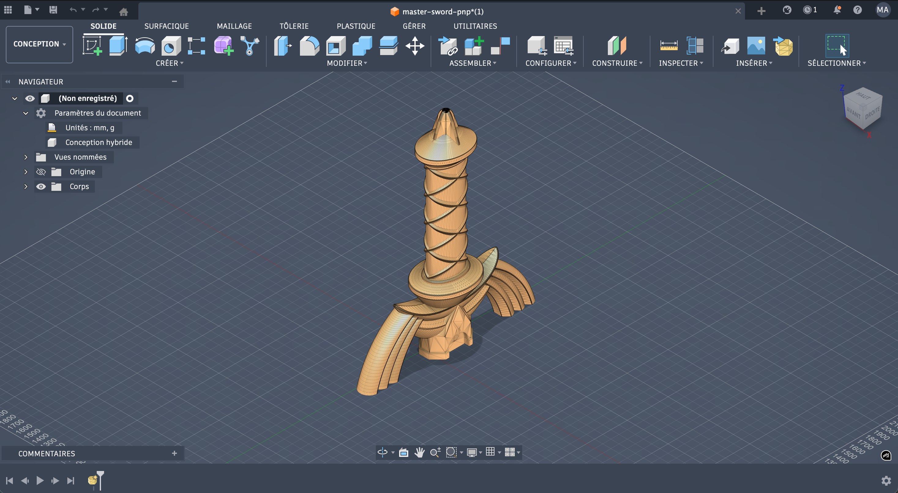Click the Extrude tool icon

coord(118,46)
